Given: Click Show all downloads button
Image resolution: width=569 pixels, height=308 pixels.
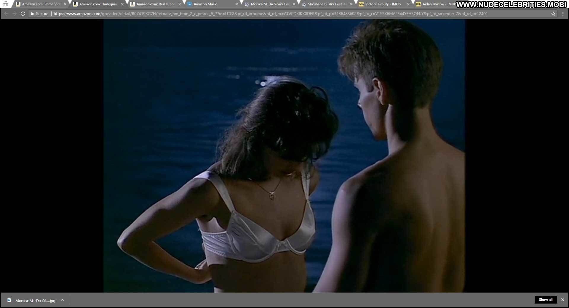Looking at the screenshot, I should [546, 300].
